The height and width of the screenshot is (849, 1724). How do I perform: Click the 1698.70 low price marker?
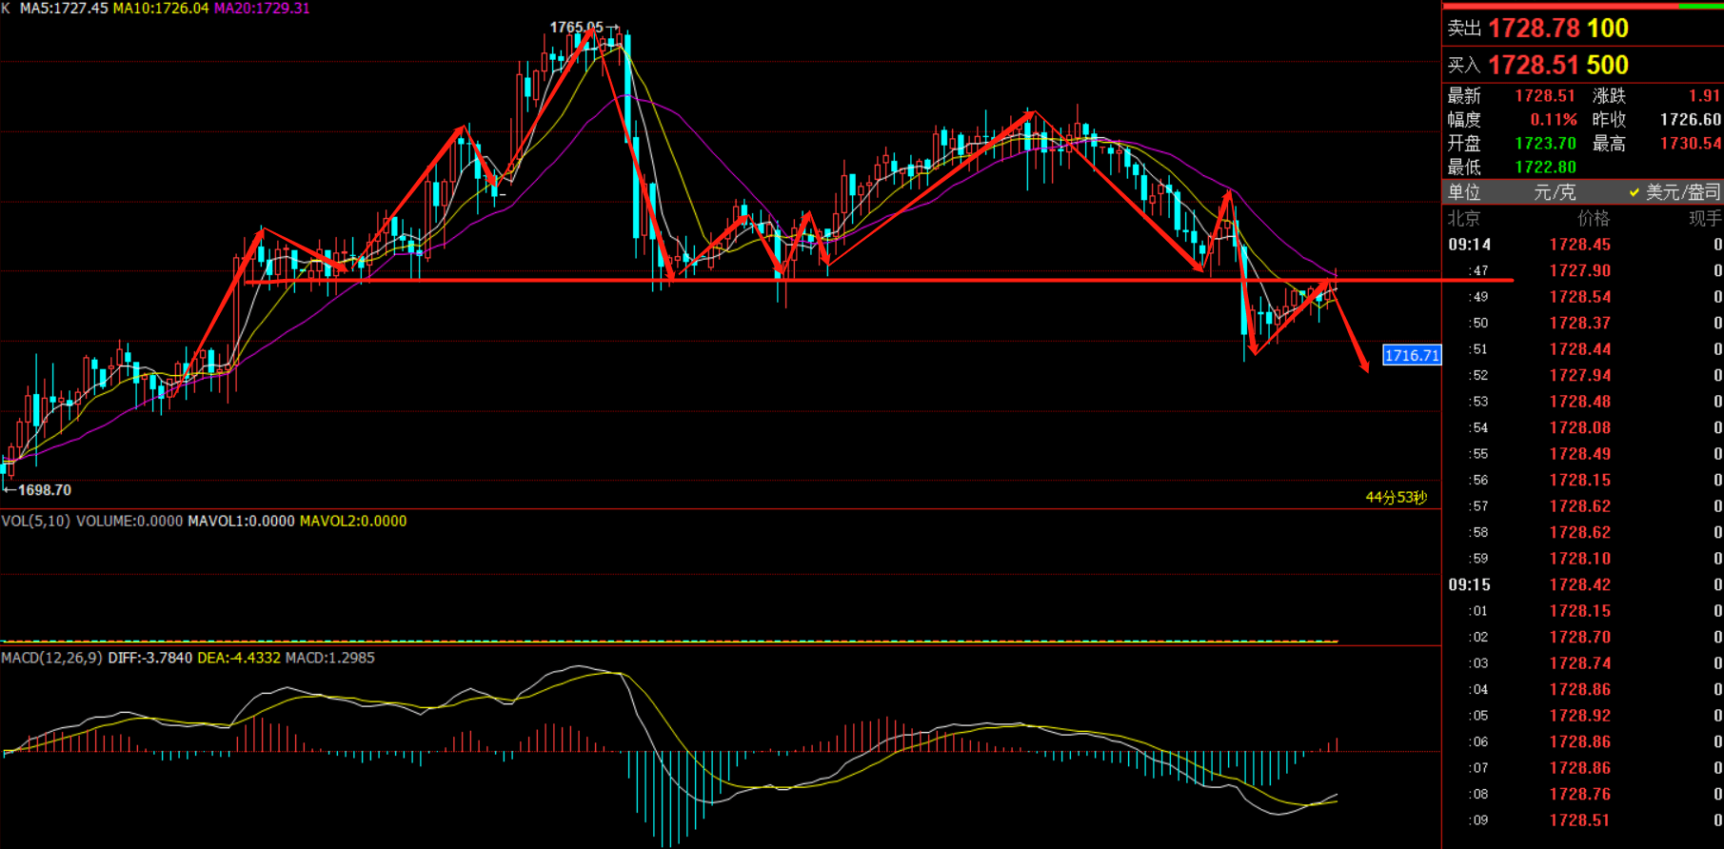click(45, 490)
